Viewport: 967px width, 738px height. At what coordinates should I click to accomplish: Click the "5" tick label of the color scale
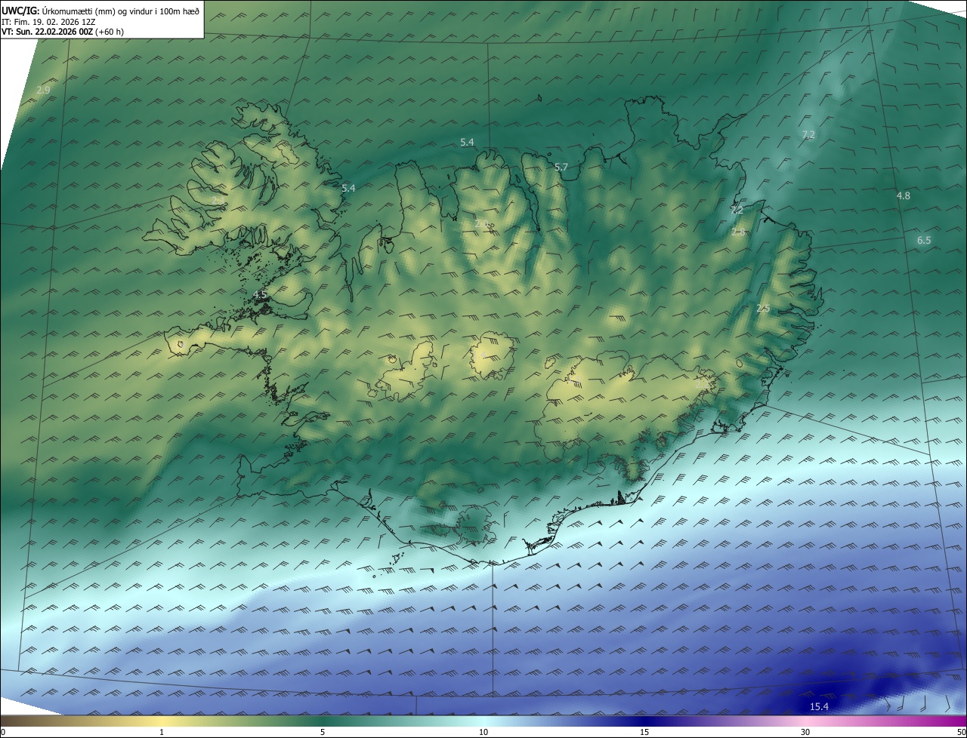[323, 732]
